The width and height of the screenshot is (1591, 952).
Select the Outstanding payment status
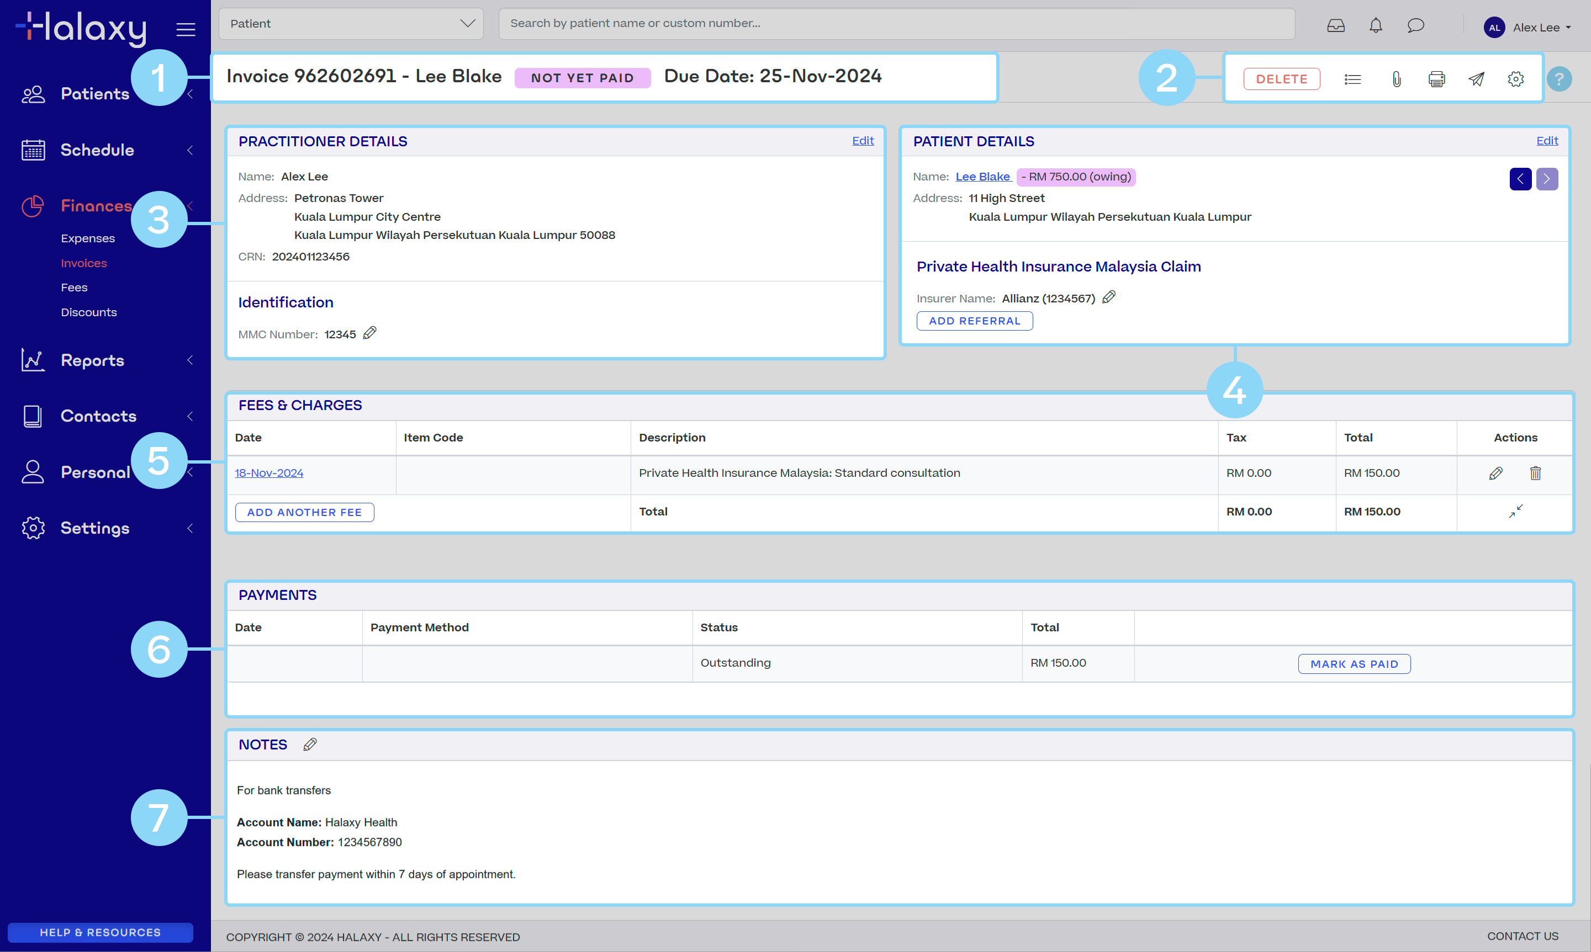tap(736, 663)
